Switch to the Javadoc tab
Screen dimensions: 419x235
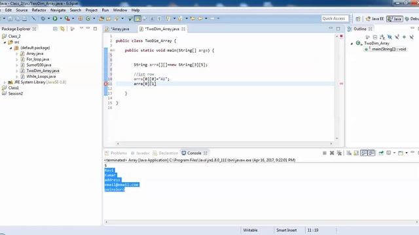pos(140,153)
